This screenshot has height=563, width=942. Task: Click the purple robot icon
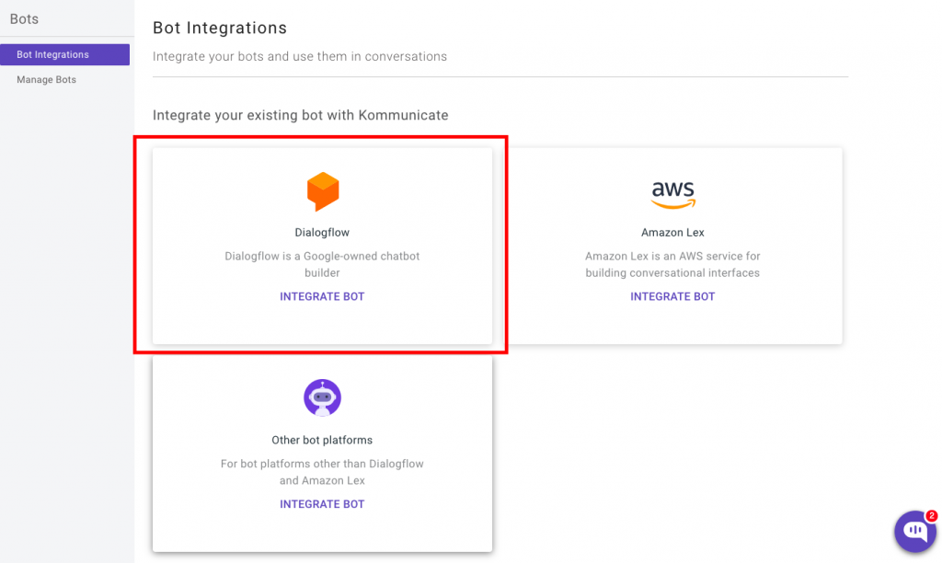click(323, 397)
